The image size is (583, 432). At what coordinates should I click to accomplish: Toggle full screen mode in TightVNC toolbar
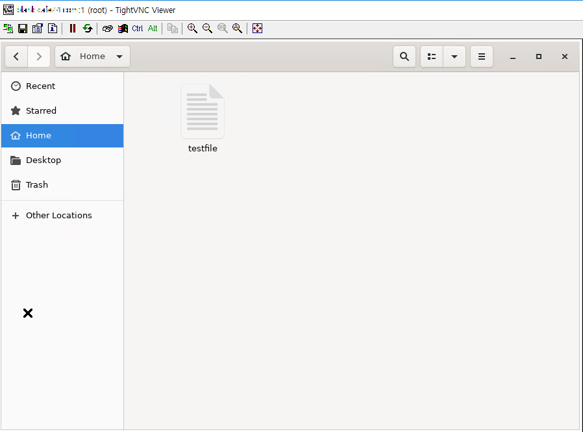(257, 29)
